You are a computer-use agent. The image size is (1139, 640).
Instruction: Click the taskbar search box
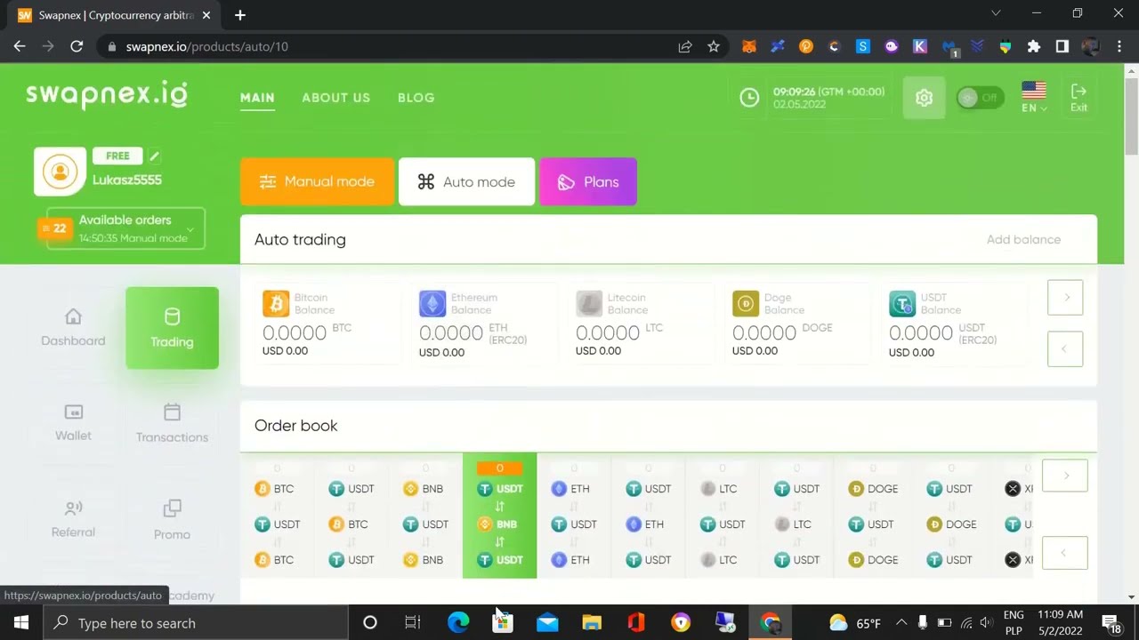[196, 623]
